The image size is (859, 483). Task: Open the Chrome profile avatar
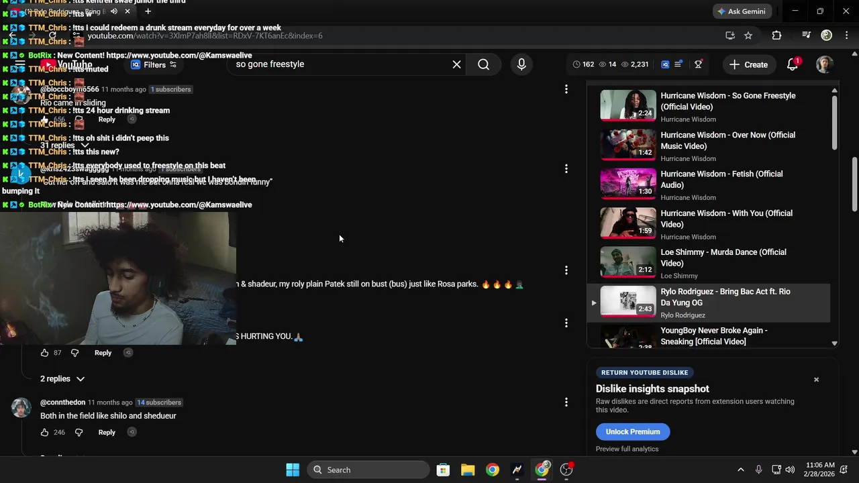tap(827, 36)
